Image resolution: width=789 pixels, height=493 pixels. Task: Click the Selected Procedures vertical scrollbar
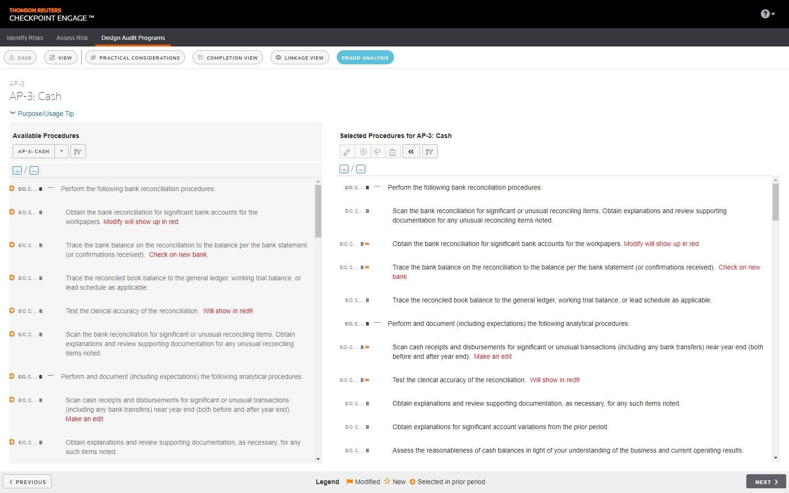pyautogui.click(x=775, y=202)
